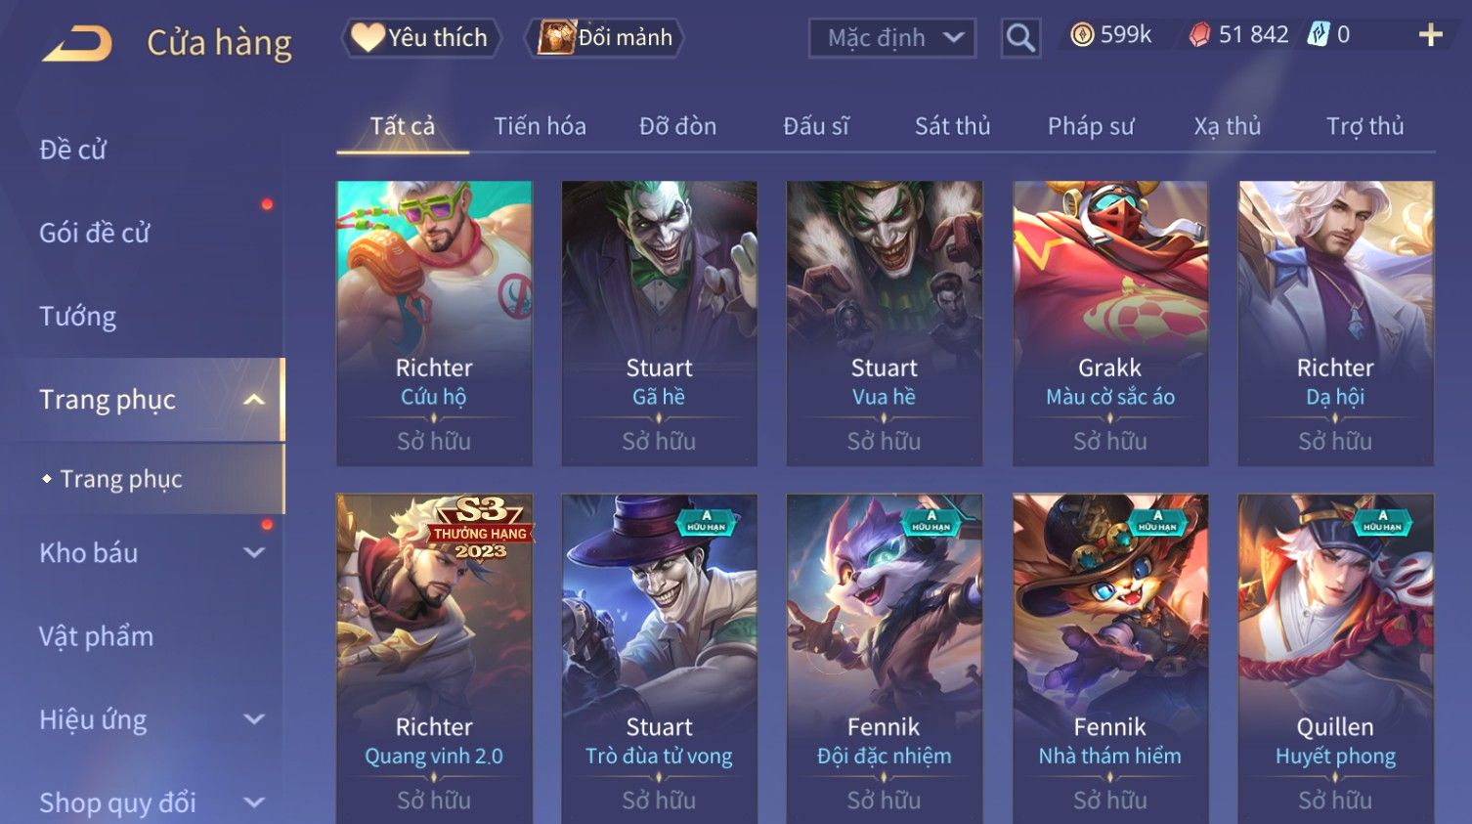Viewport: 1472px width, 824px height.
Task: Open the Mặc định sort dropdown
Action: (892, 38)
